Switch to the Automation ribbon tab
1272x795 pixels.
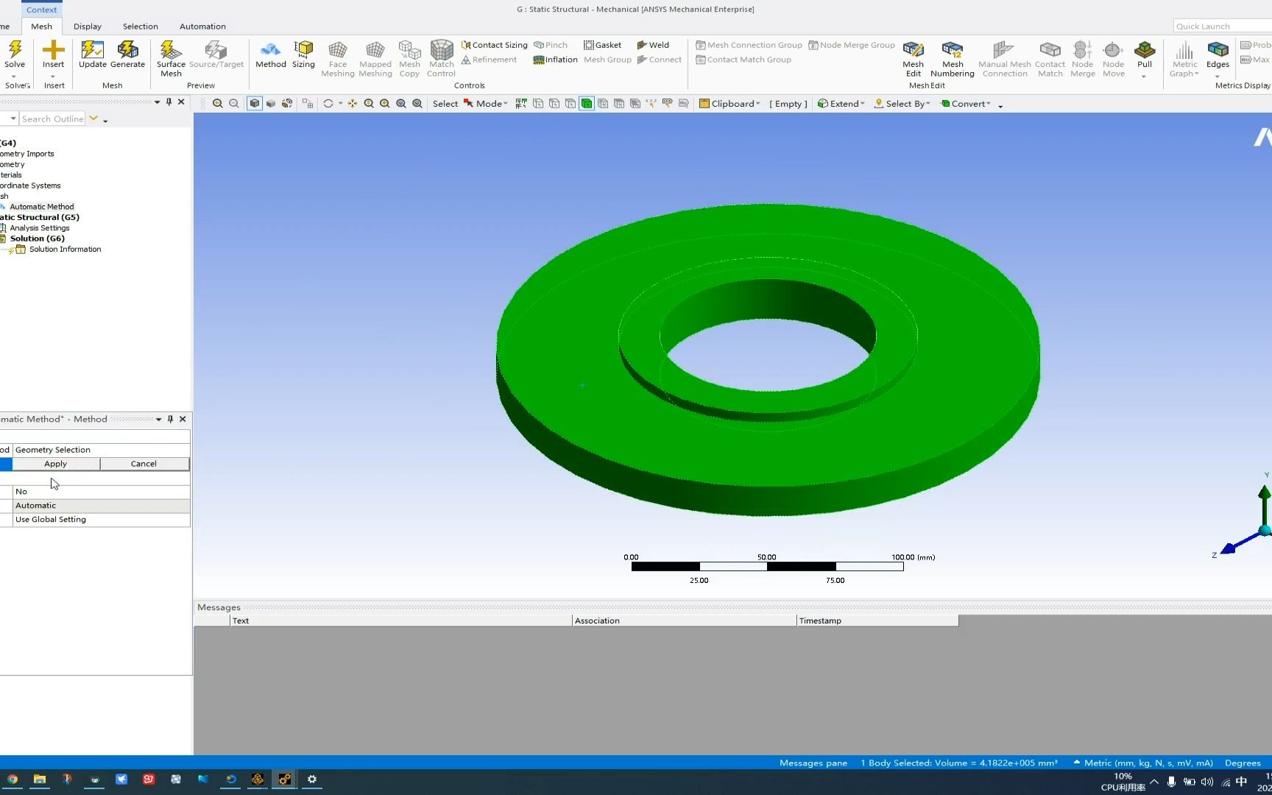(202, 26)
